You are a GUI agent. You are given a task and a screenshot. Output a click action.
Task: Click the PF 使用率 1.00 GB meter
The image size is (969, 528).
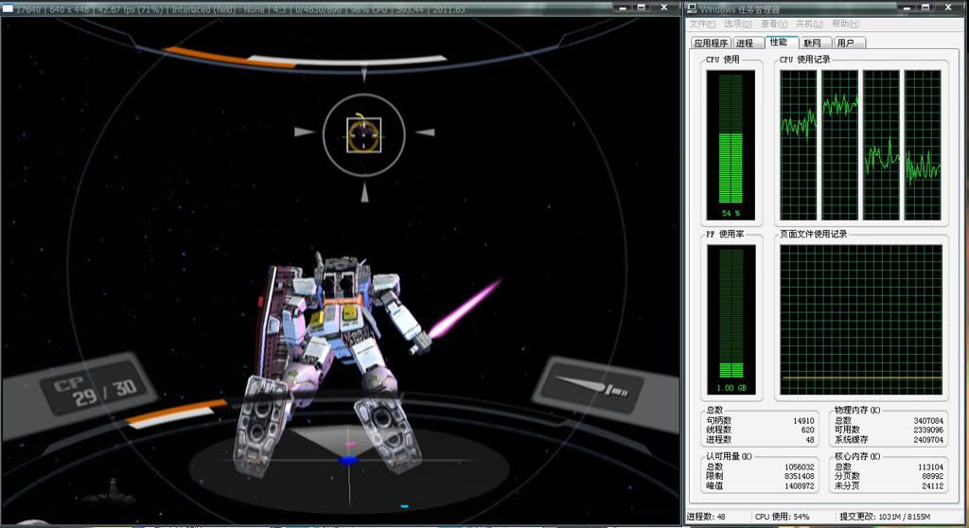coord(731,319)
